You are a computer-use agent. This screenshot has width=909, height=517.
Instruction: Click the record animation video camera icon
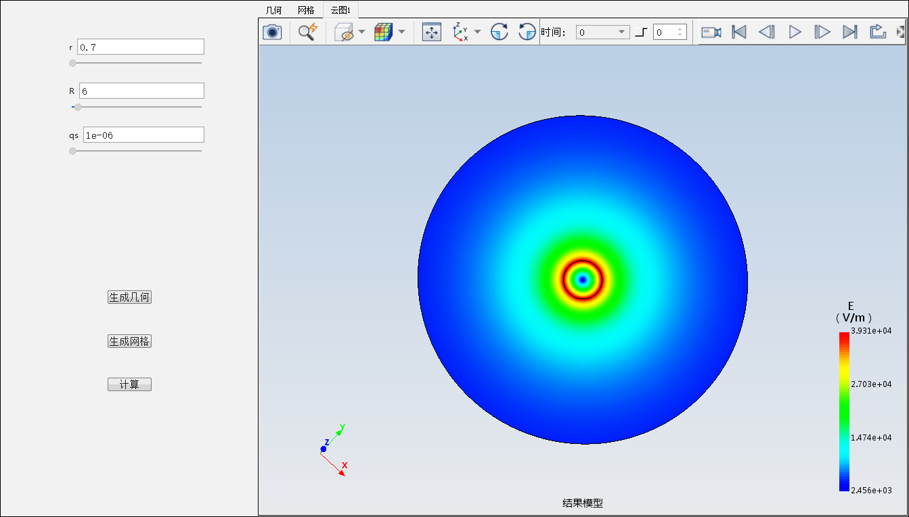point(711,32)
